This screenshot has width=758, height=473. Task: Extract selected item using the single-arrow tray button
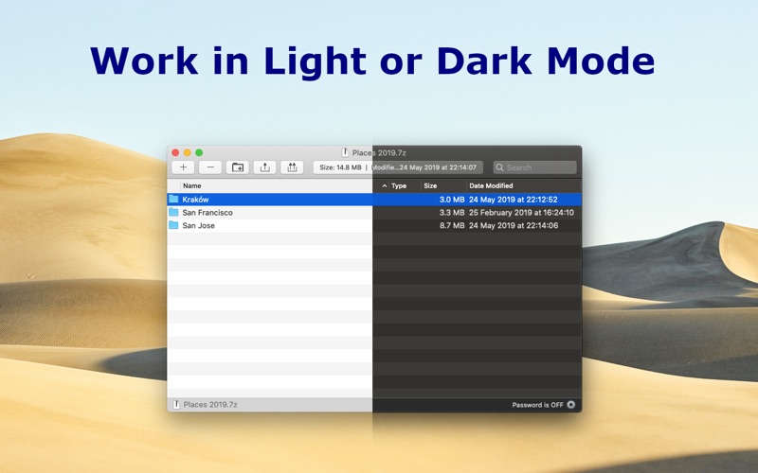[x=264, y=167]
